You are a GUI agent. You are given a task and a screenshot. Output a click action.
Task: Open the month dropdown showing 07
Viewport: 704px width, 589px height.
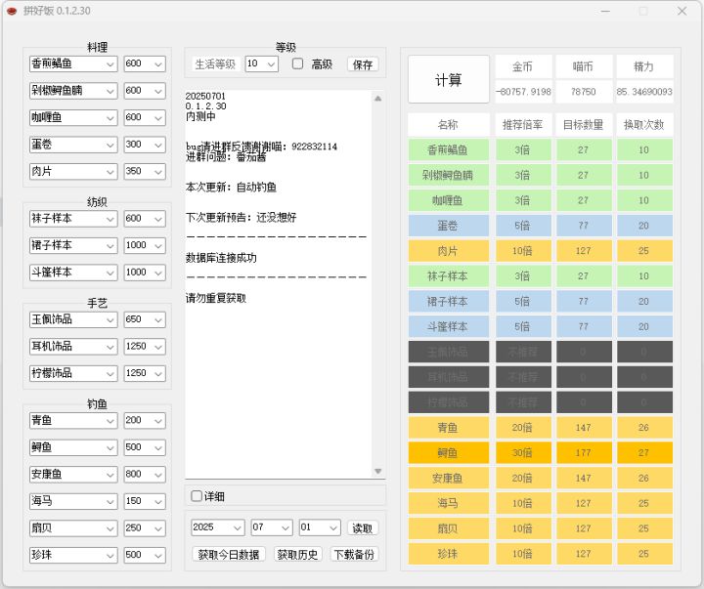[x=272, y=527]
